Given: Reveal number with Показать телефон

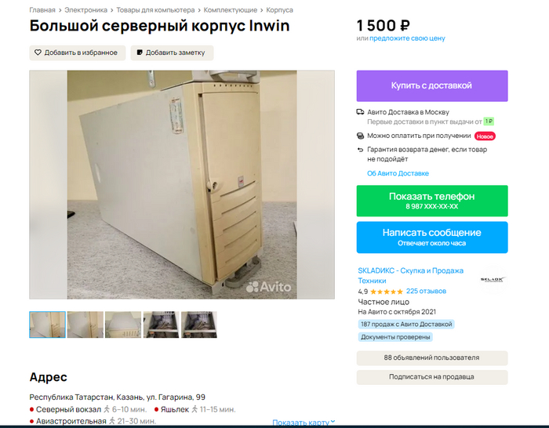Looking at the screenshot, I should pyautogui.click(x=432, y=201).
